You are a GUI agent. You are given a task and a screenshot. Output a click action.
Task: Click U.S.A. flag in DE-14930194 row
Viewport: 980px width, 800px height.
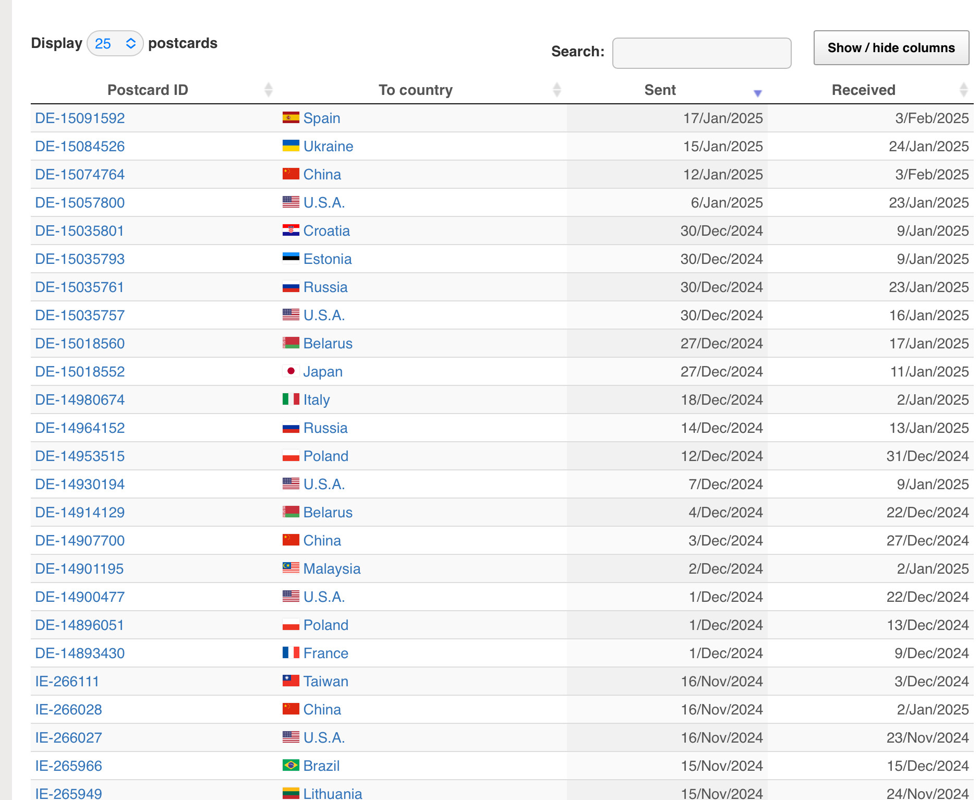tap(291, 483)
